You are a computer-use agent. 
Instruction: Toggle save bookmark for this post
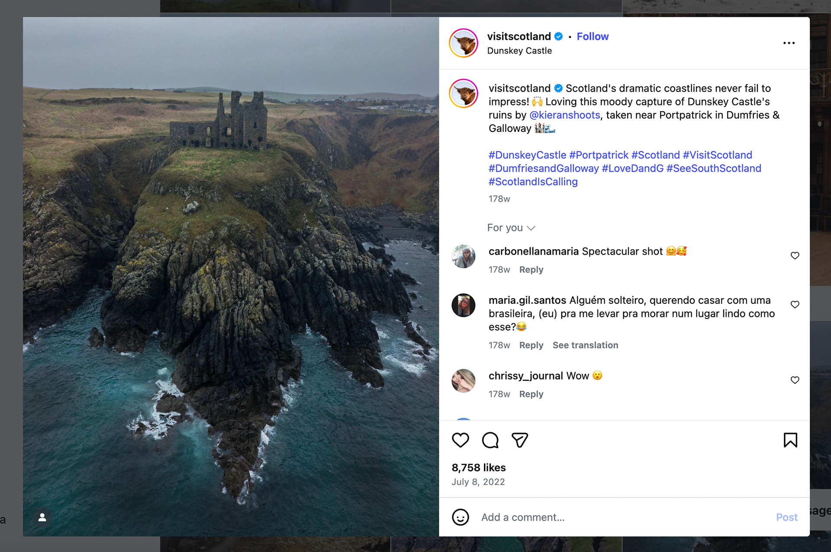tap(790, 440)
